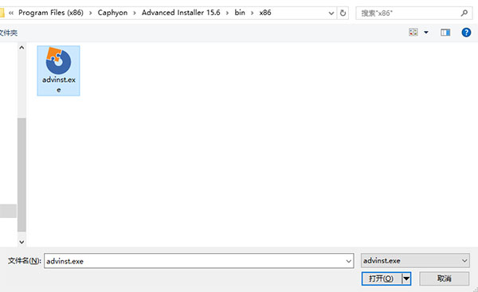
Task: Click the Caphyon breadcrumb segment
Action: point(112,13)
